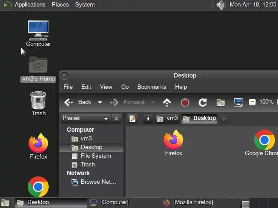Go to Home folder via toolbar icon

point(221,102)
